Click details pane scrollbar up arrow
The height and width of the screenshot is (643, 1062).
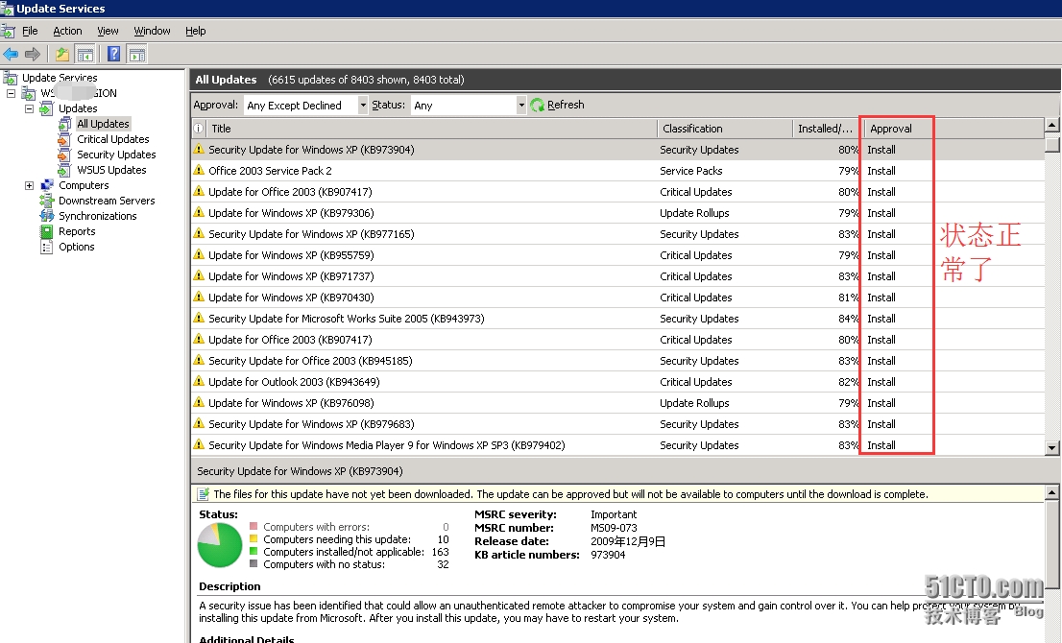(x=1051, y=492)
